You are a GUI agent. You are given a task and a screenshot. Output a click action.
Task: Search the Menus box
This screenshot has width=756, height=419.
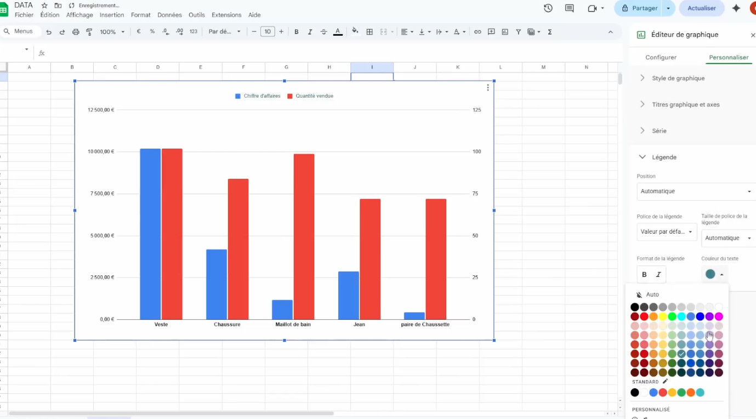coord(20,32)
